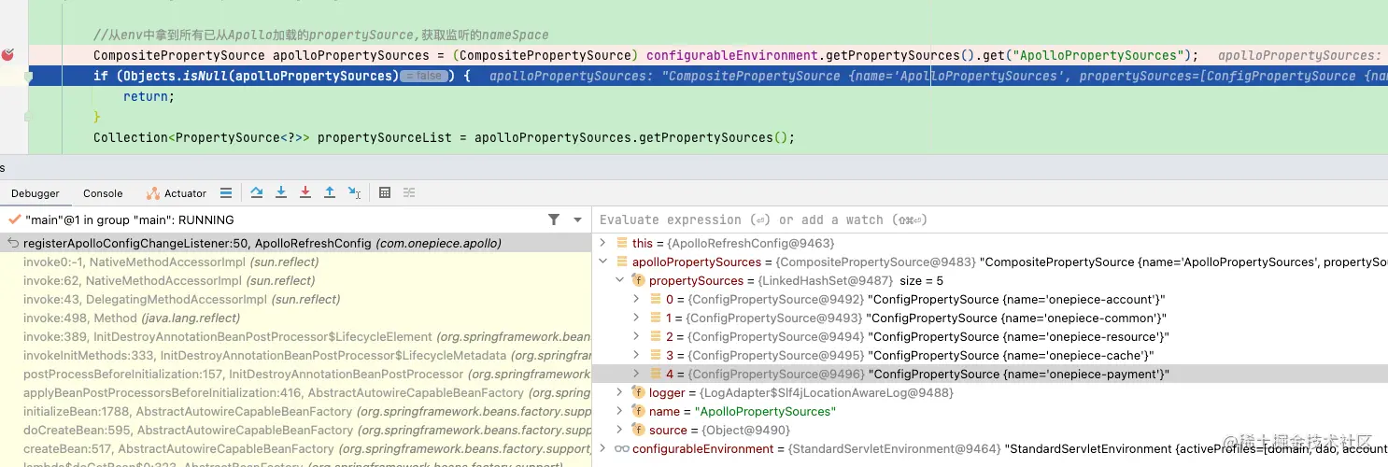Expand element 1 onepiece-common
This screenshot has height=467, width=1388.
pos(636,318)
